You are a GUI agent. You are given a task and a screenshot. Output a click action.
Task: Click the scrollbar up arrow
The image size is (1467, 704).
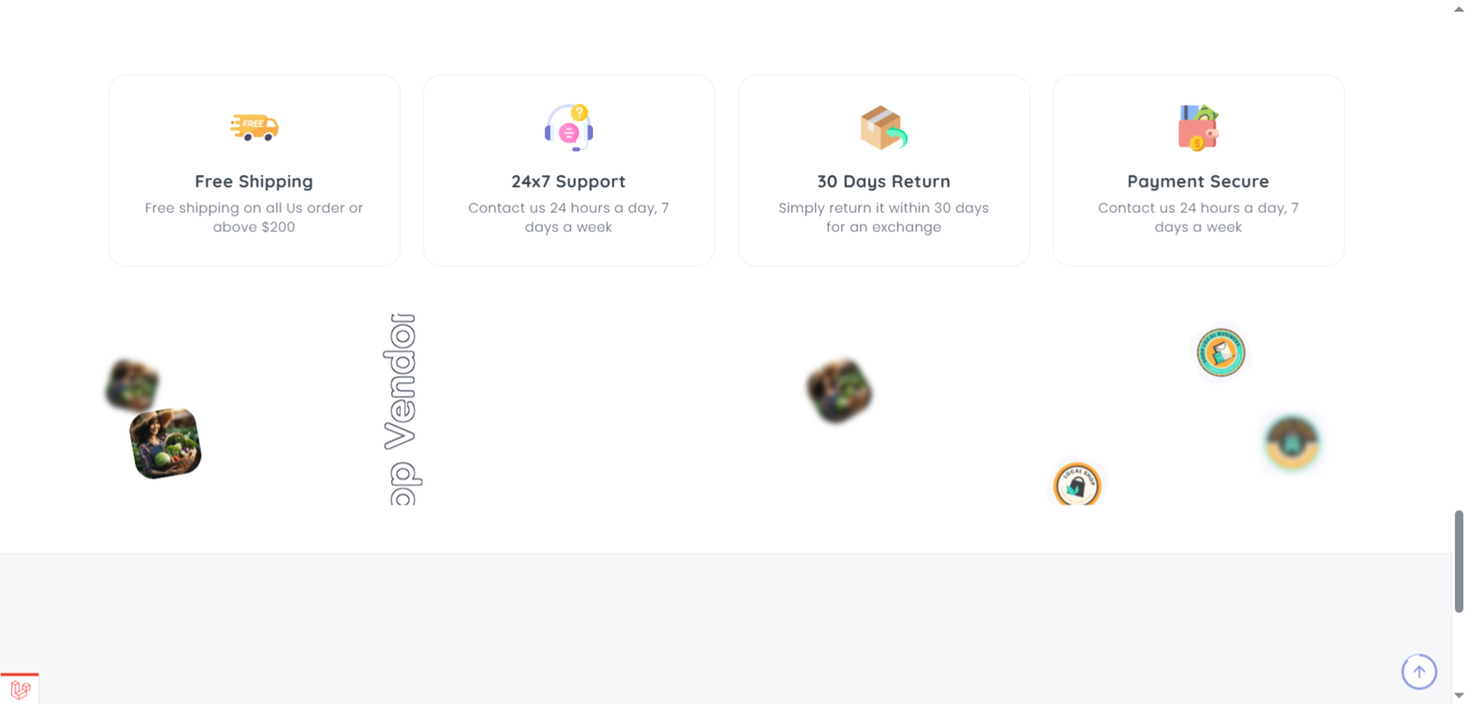1459,8
